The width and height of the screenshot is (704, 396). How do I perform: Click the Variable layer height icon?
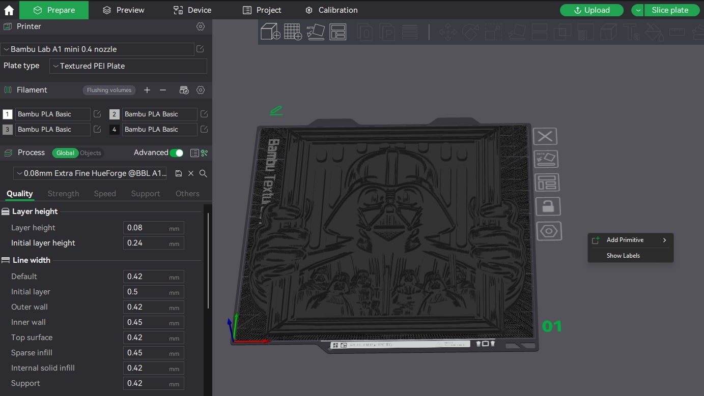(x=410, y=33)
